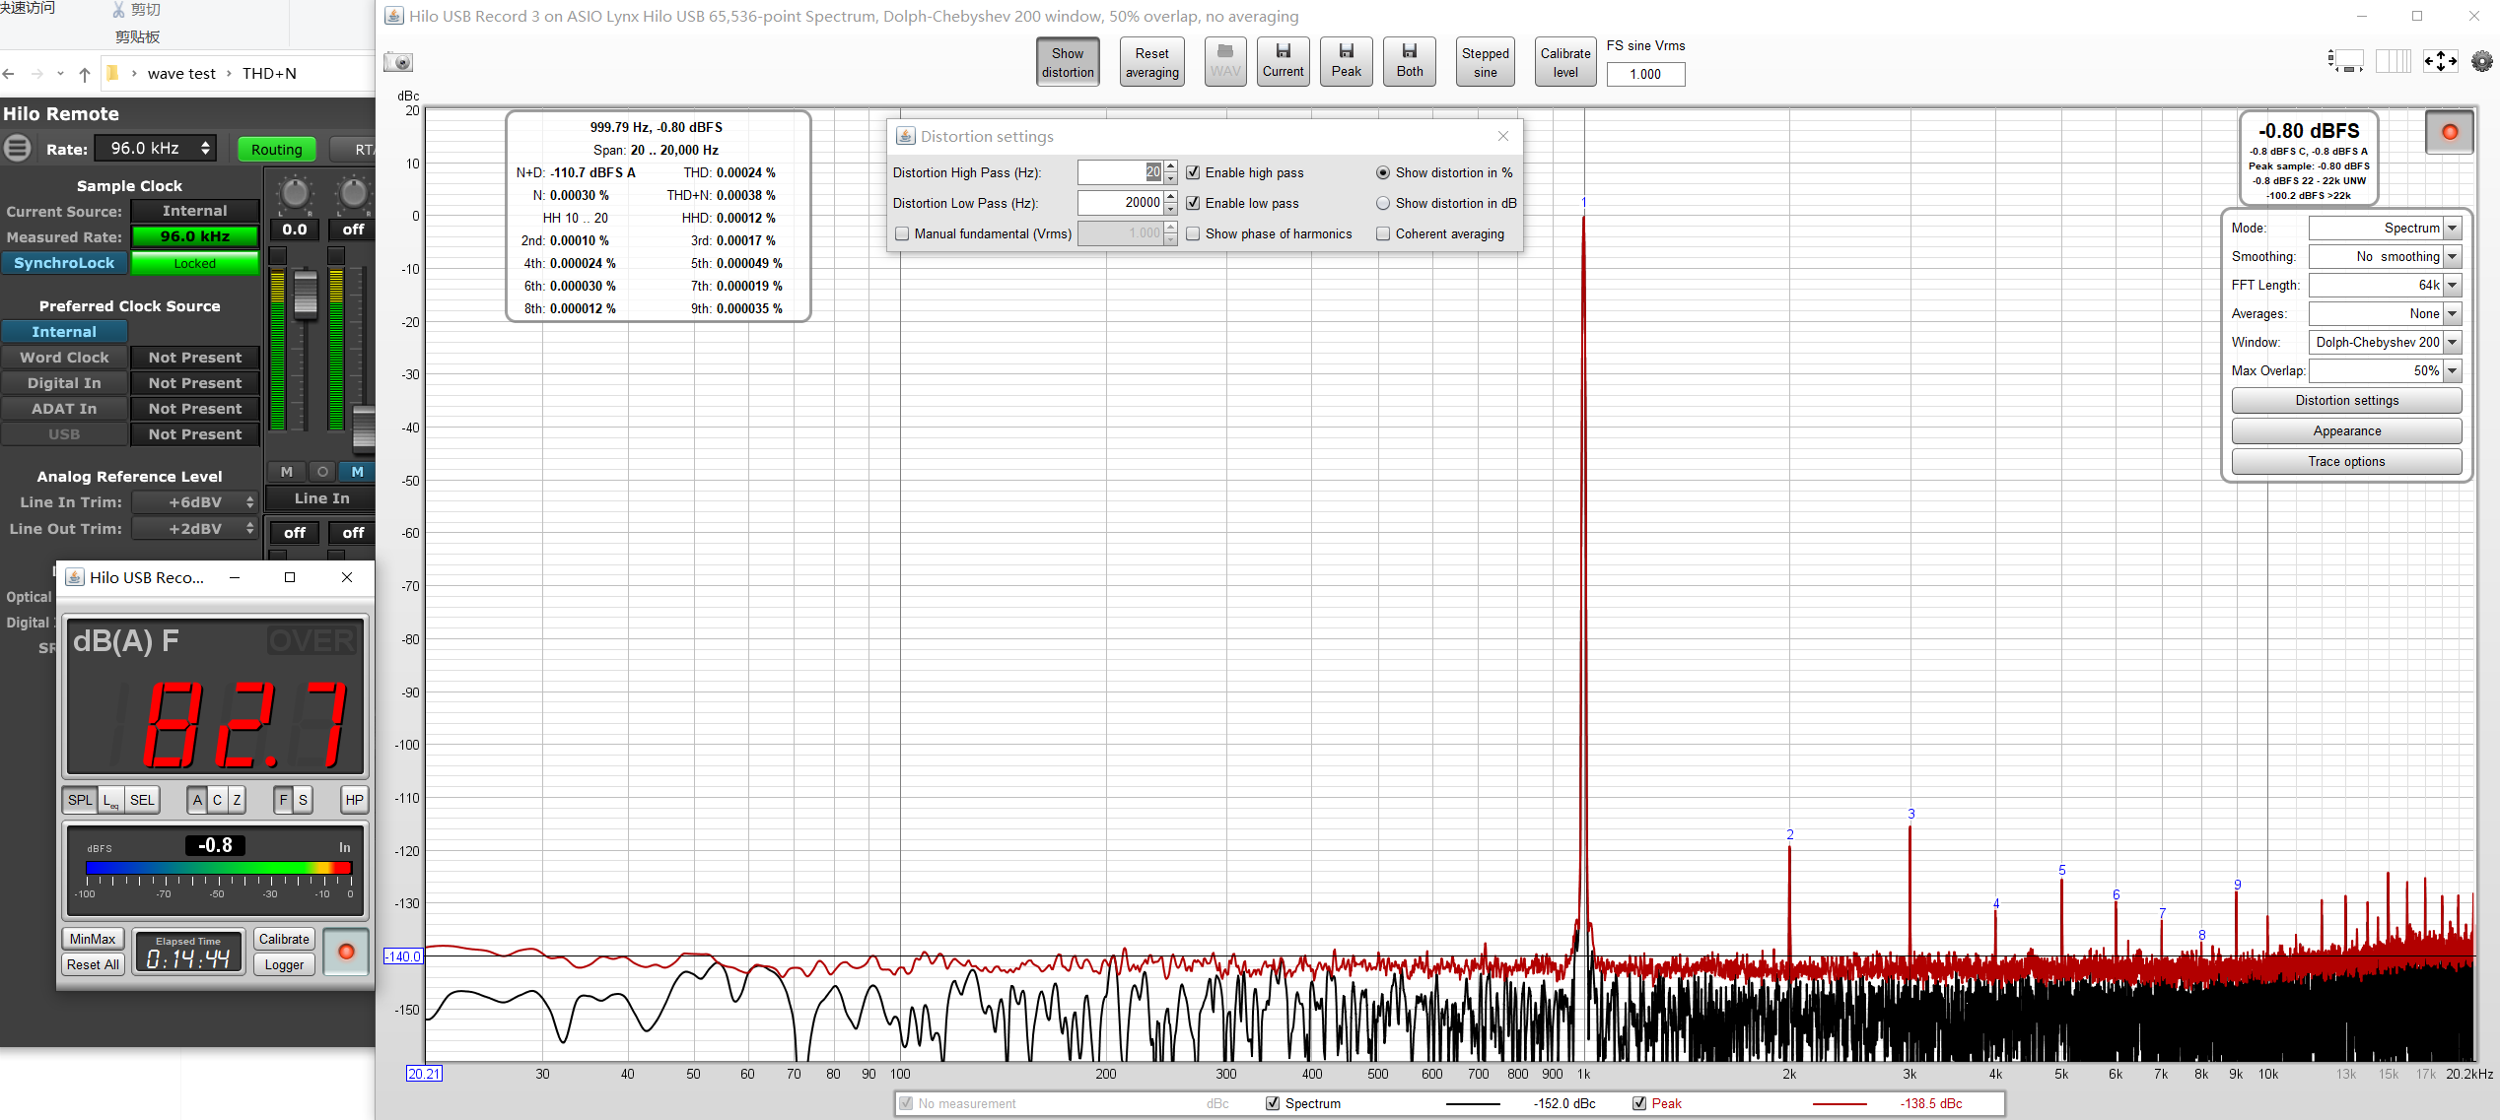Screen dimensions: 2500x1120
Task: Increase Distortion High Pass stepper
Action: pyautogui.click(x=1171, y=166)
